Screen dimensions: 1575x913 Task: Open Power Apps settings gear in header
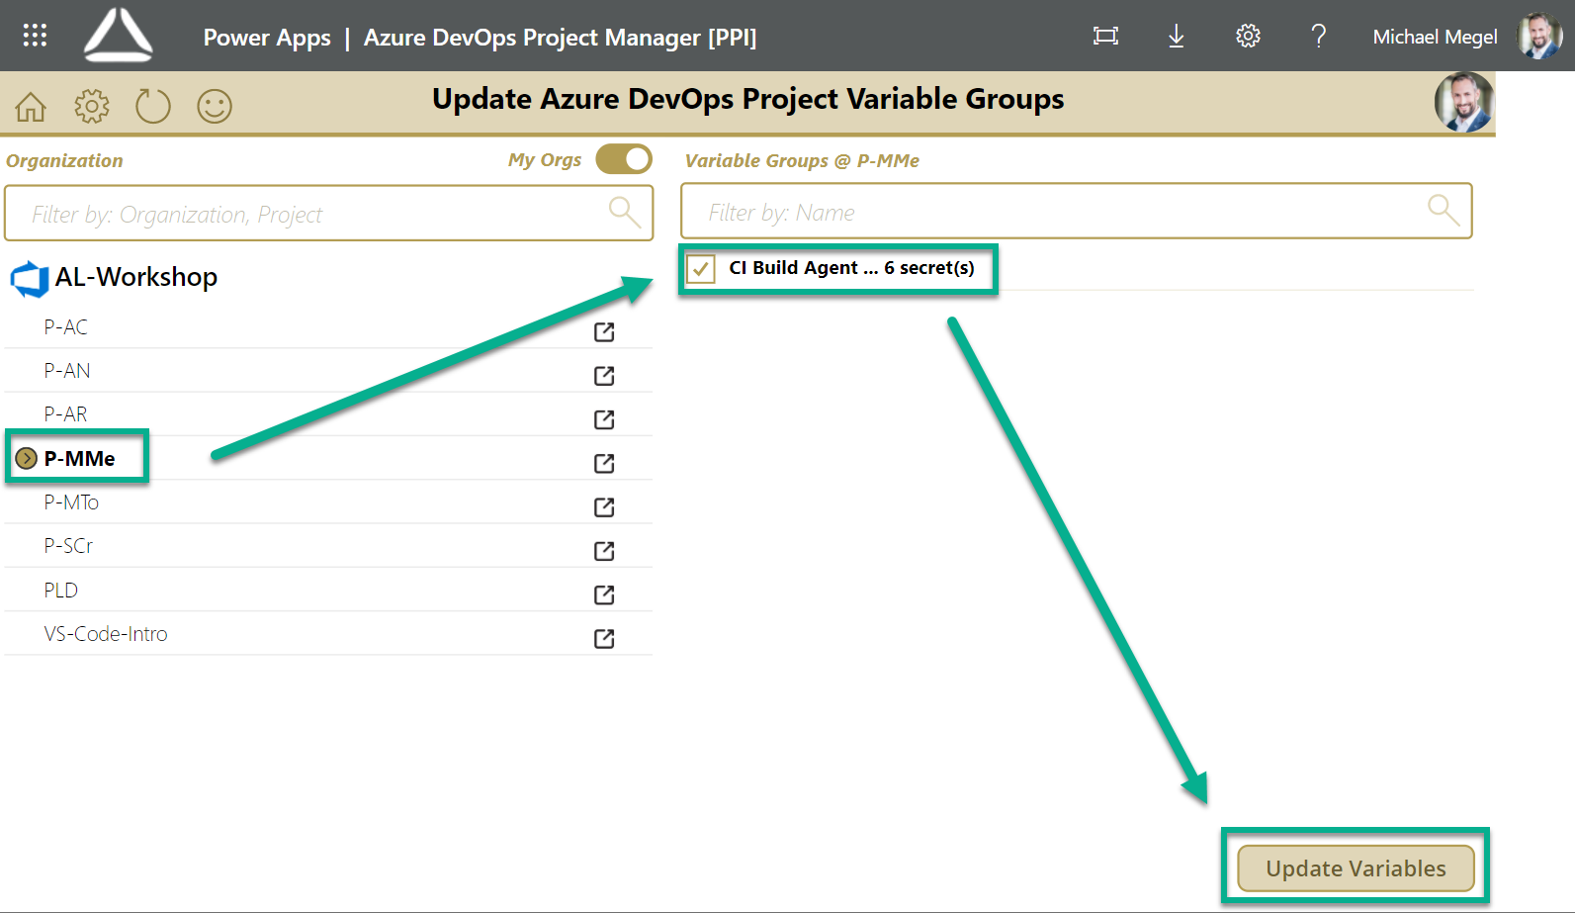[1248, 37]
